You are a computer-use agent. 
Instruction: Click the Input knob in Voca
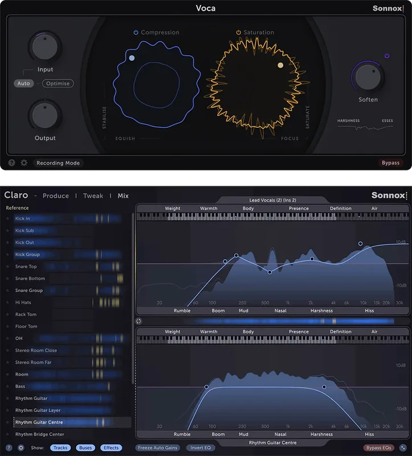[45, 47]
